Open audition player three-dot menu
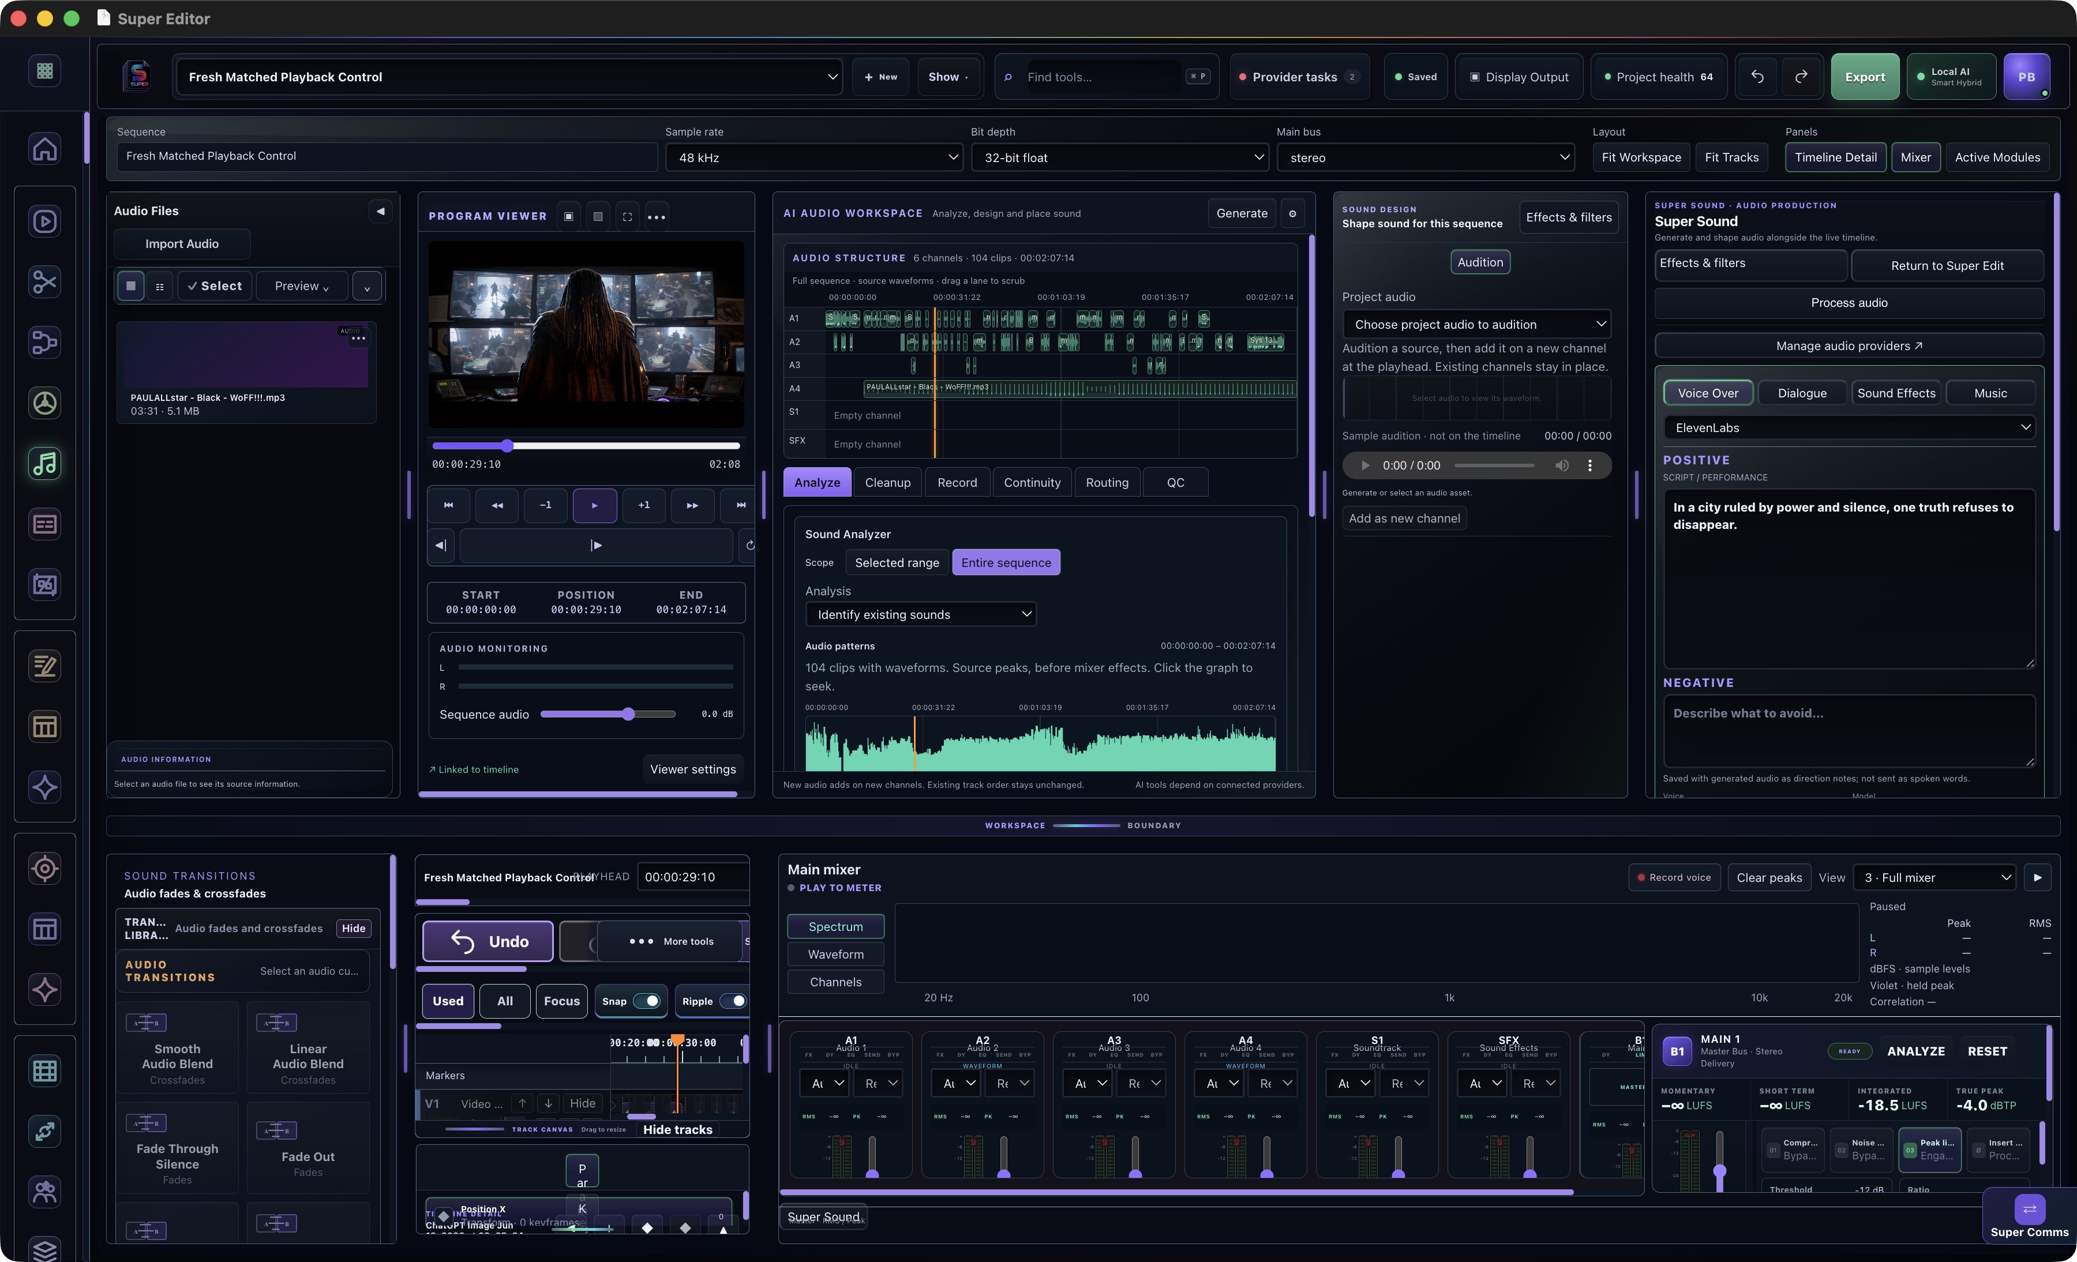This screenshot has width=2077, height=1262. [1590, 465]
